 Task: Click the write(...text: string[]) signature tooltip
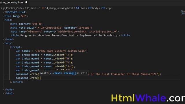[x=64, y=73]
